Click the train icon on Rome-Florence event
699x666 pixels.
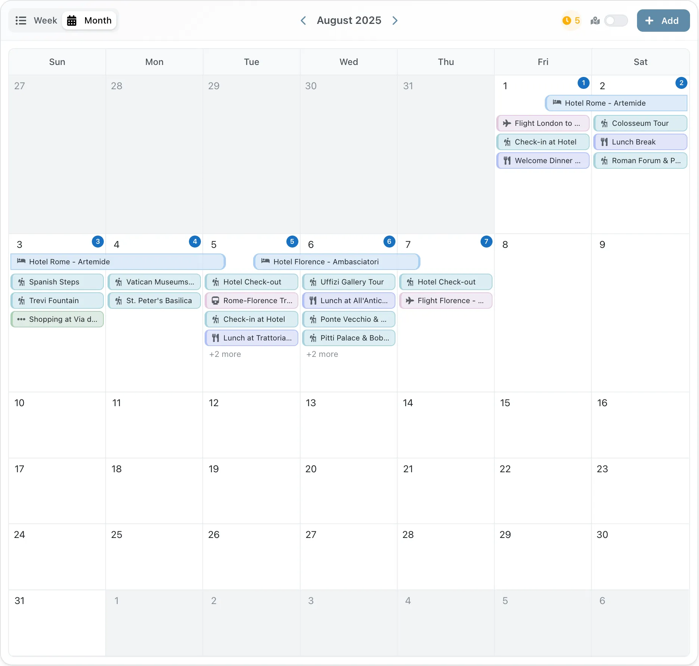pos(215,301)
